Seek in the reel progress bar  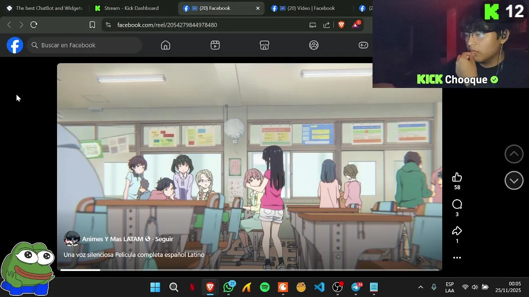coord(249,270)
